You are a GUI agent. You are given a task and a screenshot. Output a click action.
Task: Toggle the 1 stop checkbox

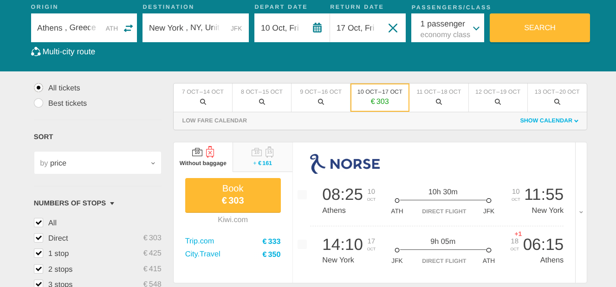pyautogui.click(x=39, y=253)
